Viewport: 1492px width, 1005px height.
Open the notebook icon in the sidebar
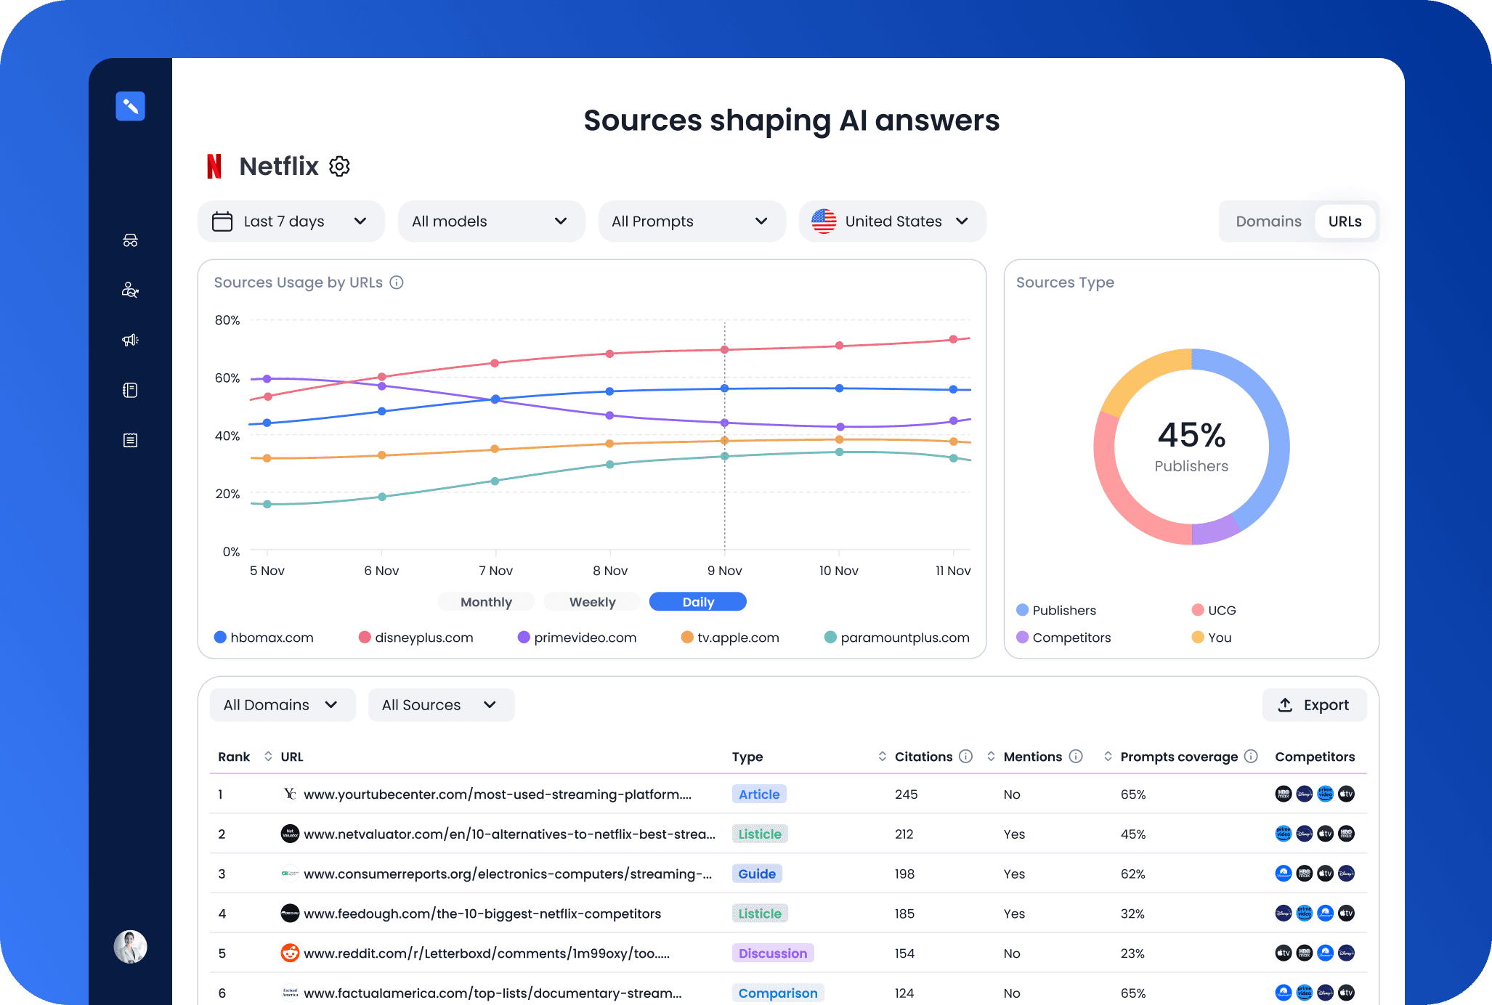click(130, 390)
